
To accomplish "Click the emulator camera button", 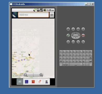I will (x=68, y=29).
